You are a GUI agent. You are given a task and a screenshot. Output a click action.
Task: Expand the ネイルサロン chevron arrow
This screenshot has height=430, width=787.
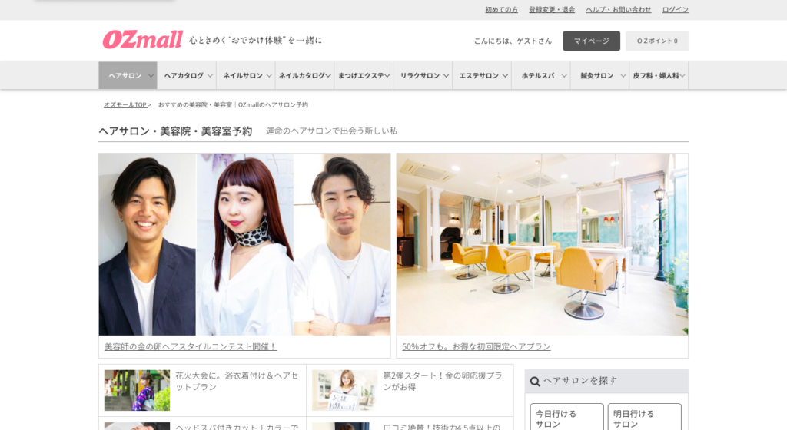point(269,76)
